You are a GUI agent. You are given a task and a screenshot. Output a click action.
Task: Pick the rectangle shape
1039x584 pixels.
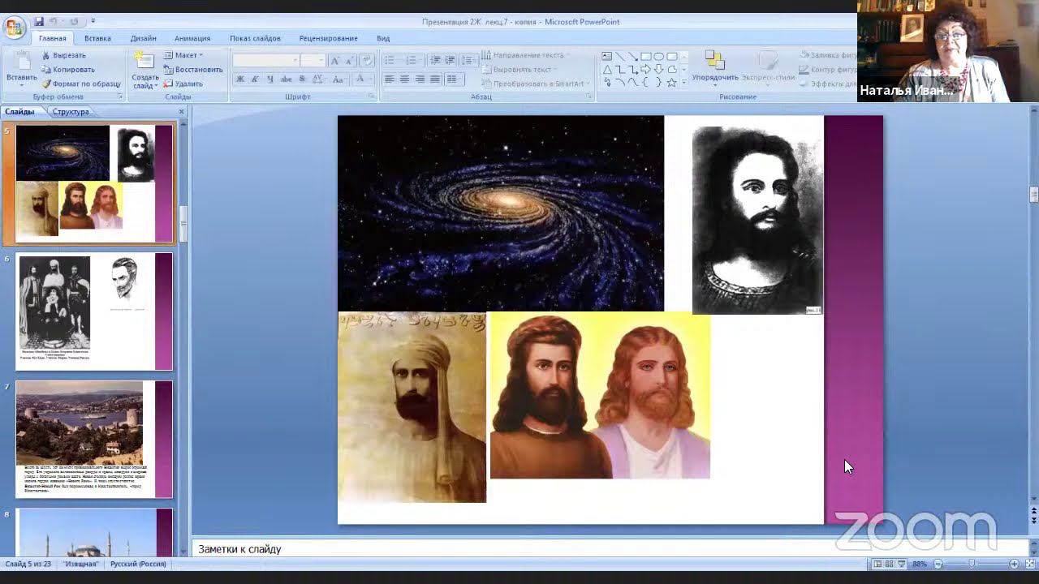(646, 57)
